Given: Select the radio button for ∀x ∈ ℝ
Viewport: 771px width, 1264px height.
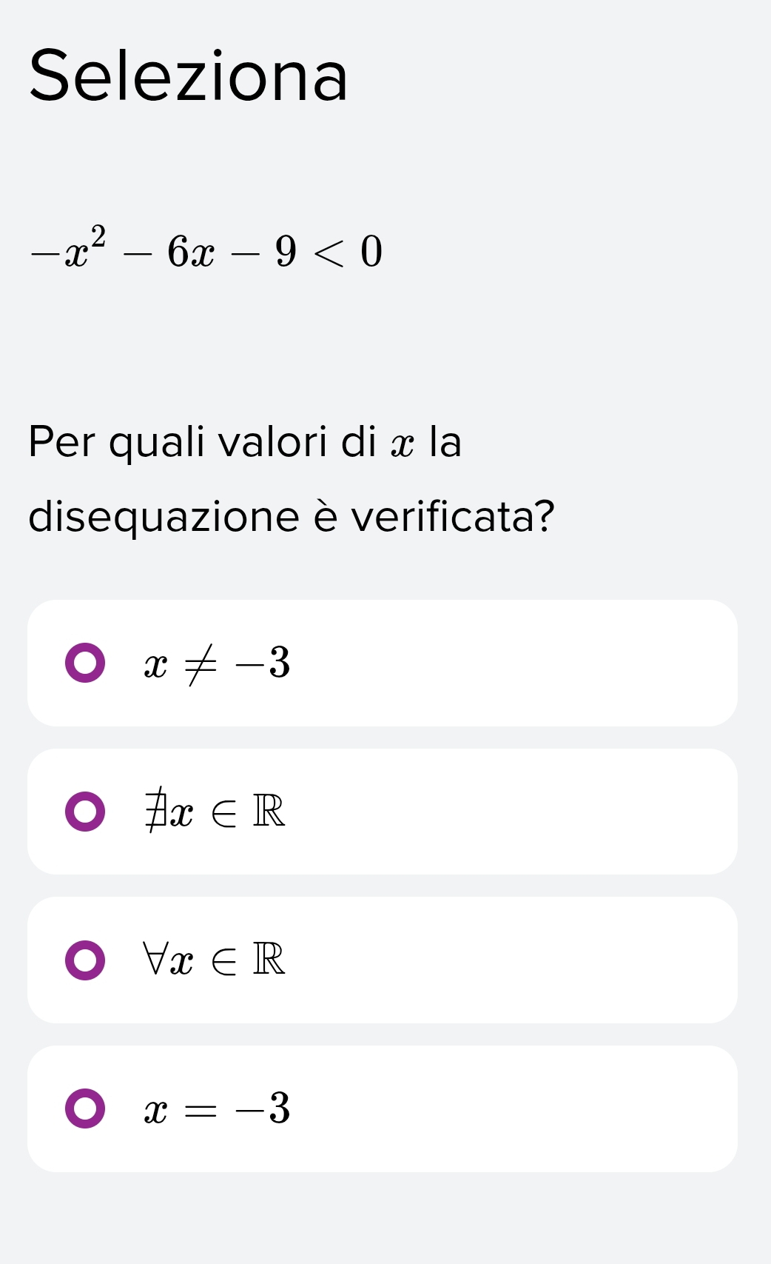Looking at the screenshot, I should (85, 960).
